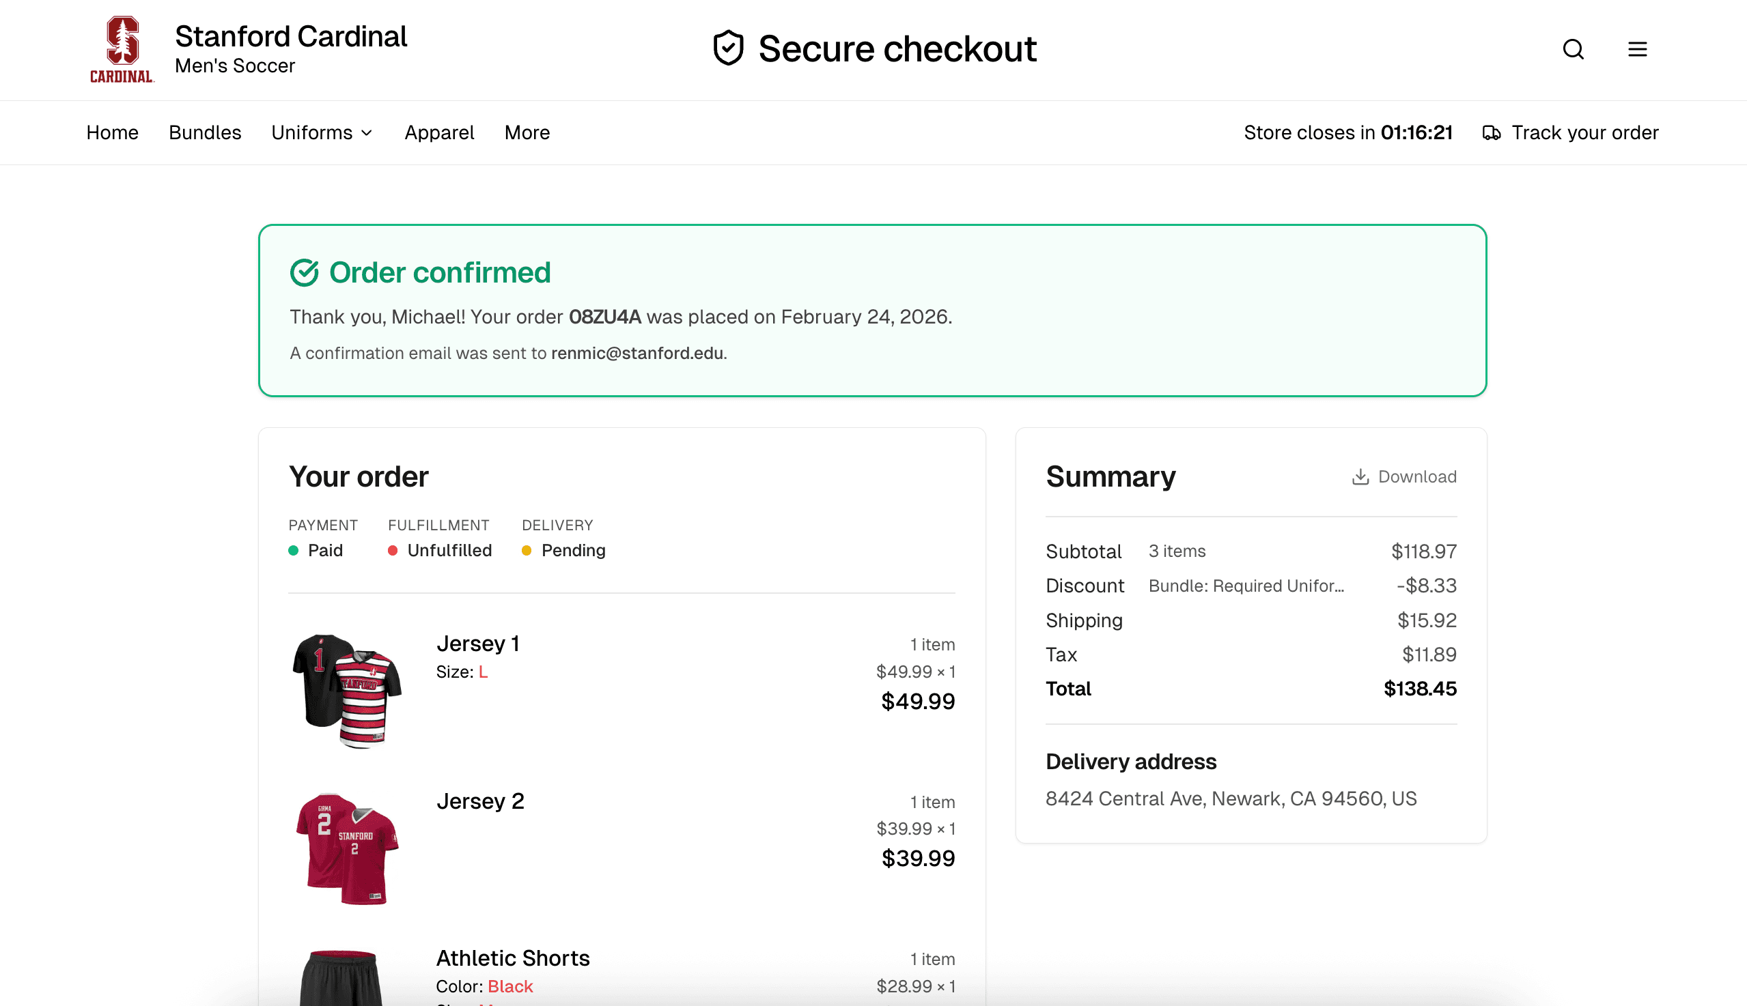The image size is (1747, 1006).
Task: Navigate to the Apparel menu item
Action: tap(439, 132)
